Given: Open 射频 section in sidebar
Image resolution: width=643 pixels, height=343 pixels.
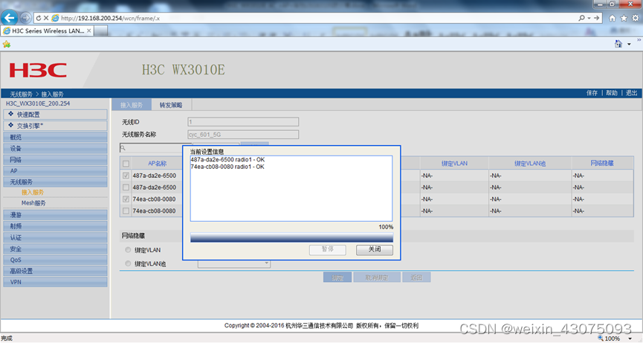Looking at the screenshot, I should (x=55, y=226).
